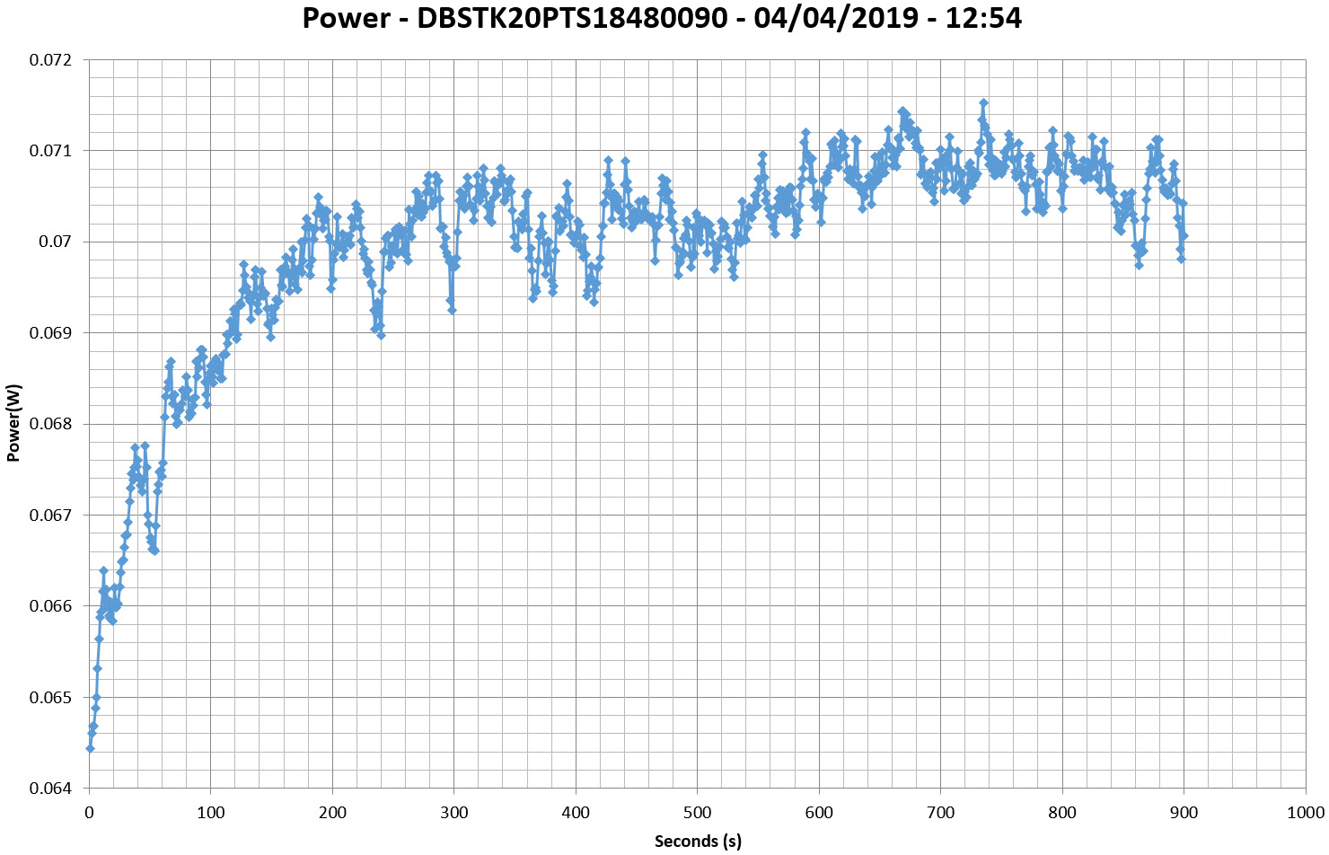The image size is (1329, 855).
Task: Click the 500 tick label on the x-axis
Action: pyautogui.click(x=698, y=813)
